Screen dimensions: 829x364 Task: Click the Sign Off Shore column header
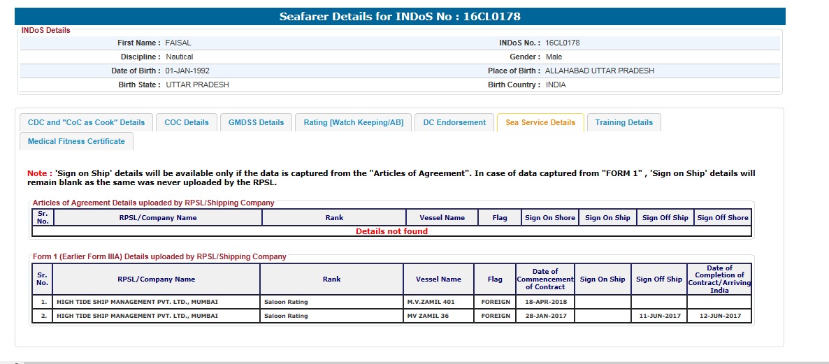tap(722, 217)
